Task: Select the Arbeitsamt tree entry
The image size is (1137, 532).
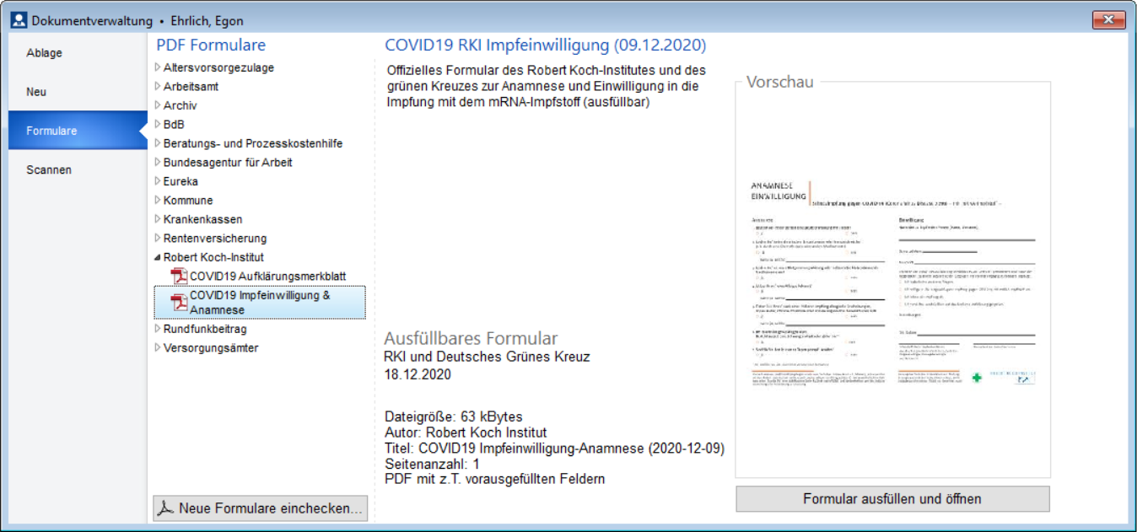Action: coord(191,86)
